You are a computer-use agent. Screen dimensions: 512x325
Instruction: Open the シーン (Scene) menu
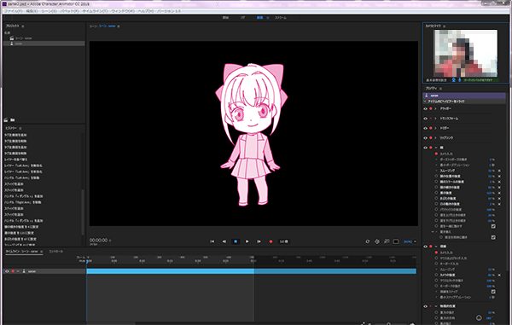point(49,11)
